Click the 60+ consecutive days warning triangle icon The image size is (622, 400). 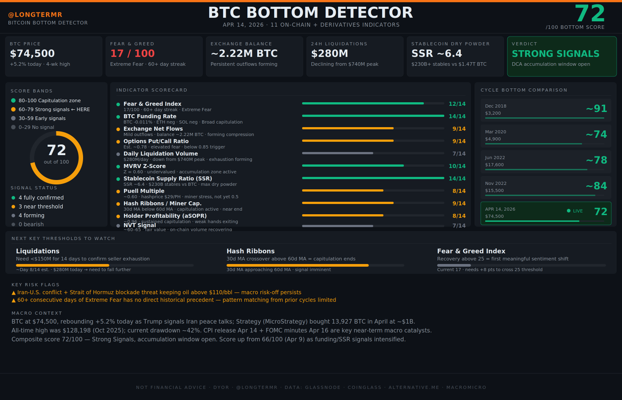pyautogui.click(x=13, y=300)
